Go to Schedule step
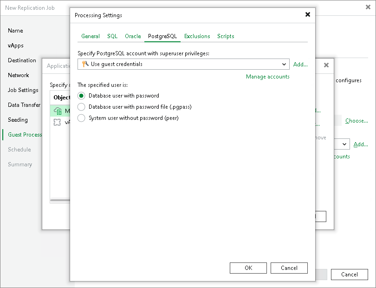The image size is (376, 288). click(x=19, y=150)
